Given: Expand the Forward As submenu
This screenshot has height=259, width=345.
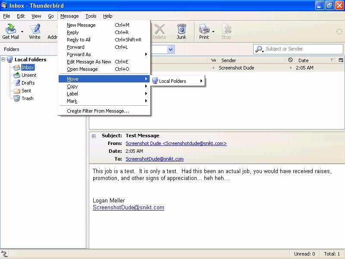Looking at the screenshot, I should pyautogui.click(x=104, y=54).
